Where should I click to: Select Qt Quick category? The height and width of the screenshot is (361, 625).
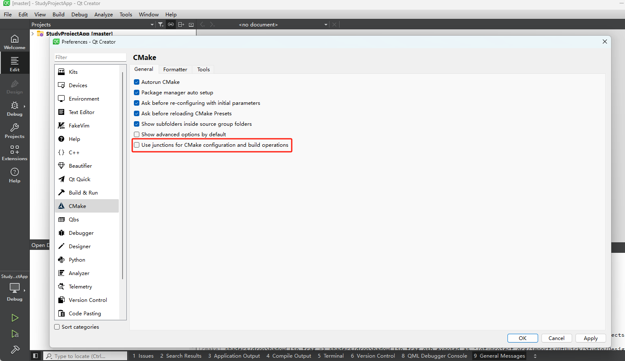coord(87,179)
